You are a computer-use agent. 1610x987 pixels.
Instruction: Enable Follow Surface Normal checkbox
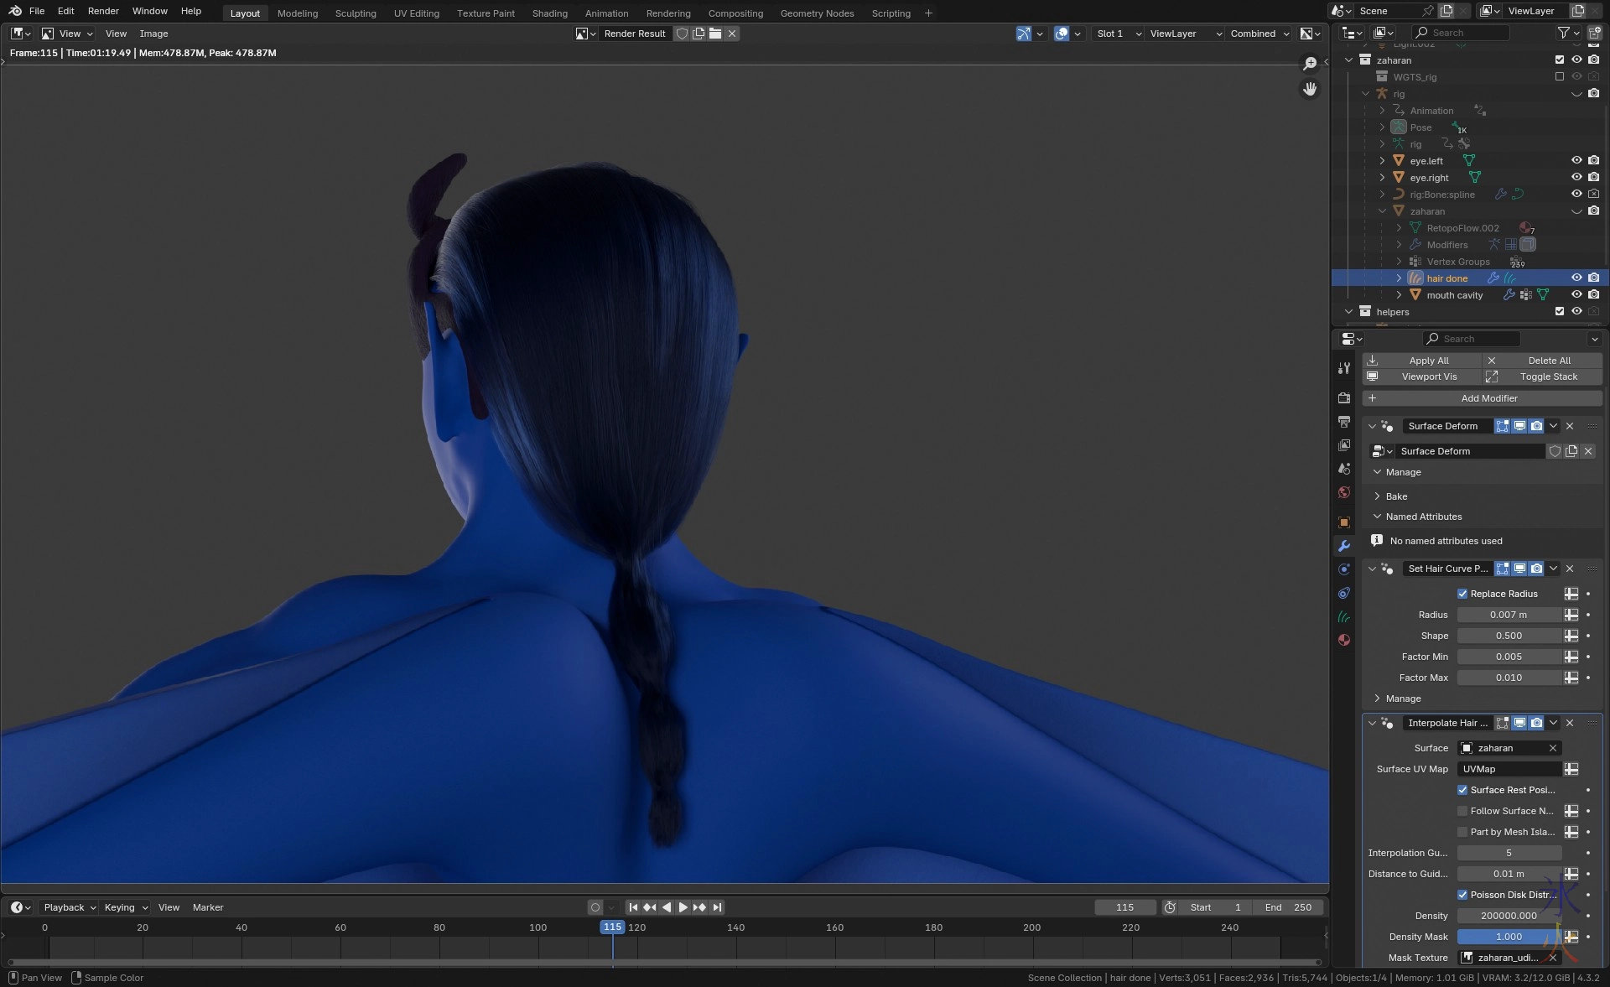[x=1462, y=811]
